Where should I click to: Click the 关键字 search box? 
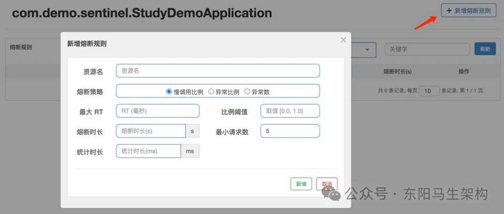pyautogui.click(x=427, y=49)
